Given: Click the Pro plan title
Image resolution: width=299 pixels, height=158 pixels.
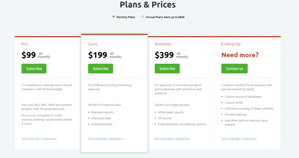Looking at the screenshot, I should coord(25,44).
